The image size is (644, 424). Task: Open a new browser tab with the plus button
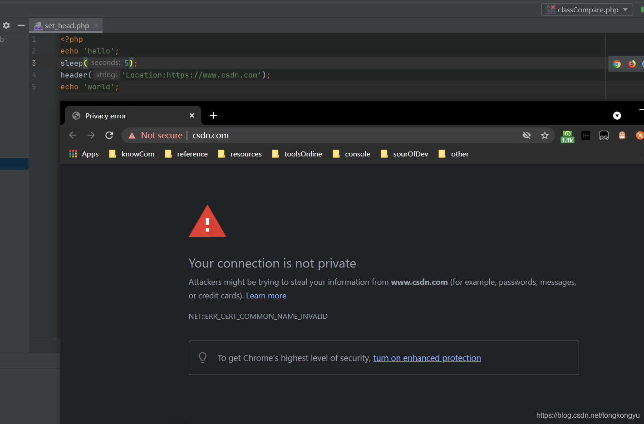click(213, 116)
